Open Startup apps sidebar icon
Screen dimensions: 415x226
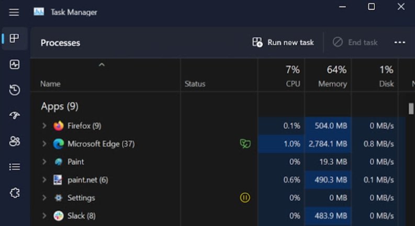coord(15,116)
